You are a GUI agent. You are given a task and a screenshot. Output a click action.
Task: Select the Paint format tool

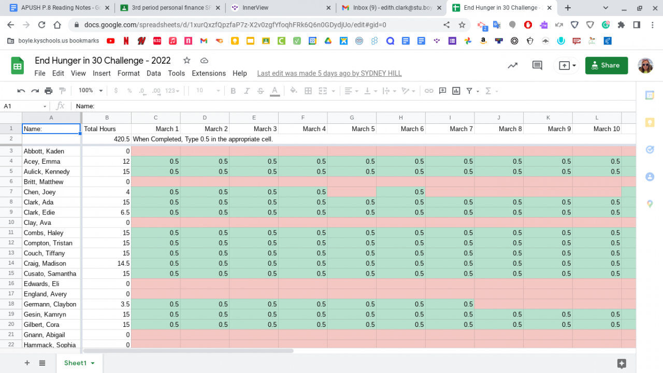62,91
